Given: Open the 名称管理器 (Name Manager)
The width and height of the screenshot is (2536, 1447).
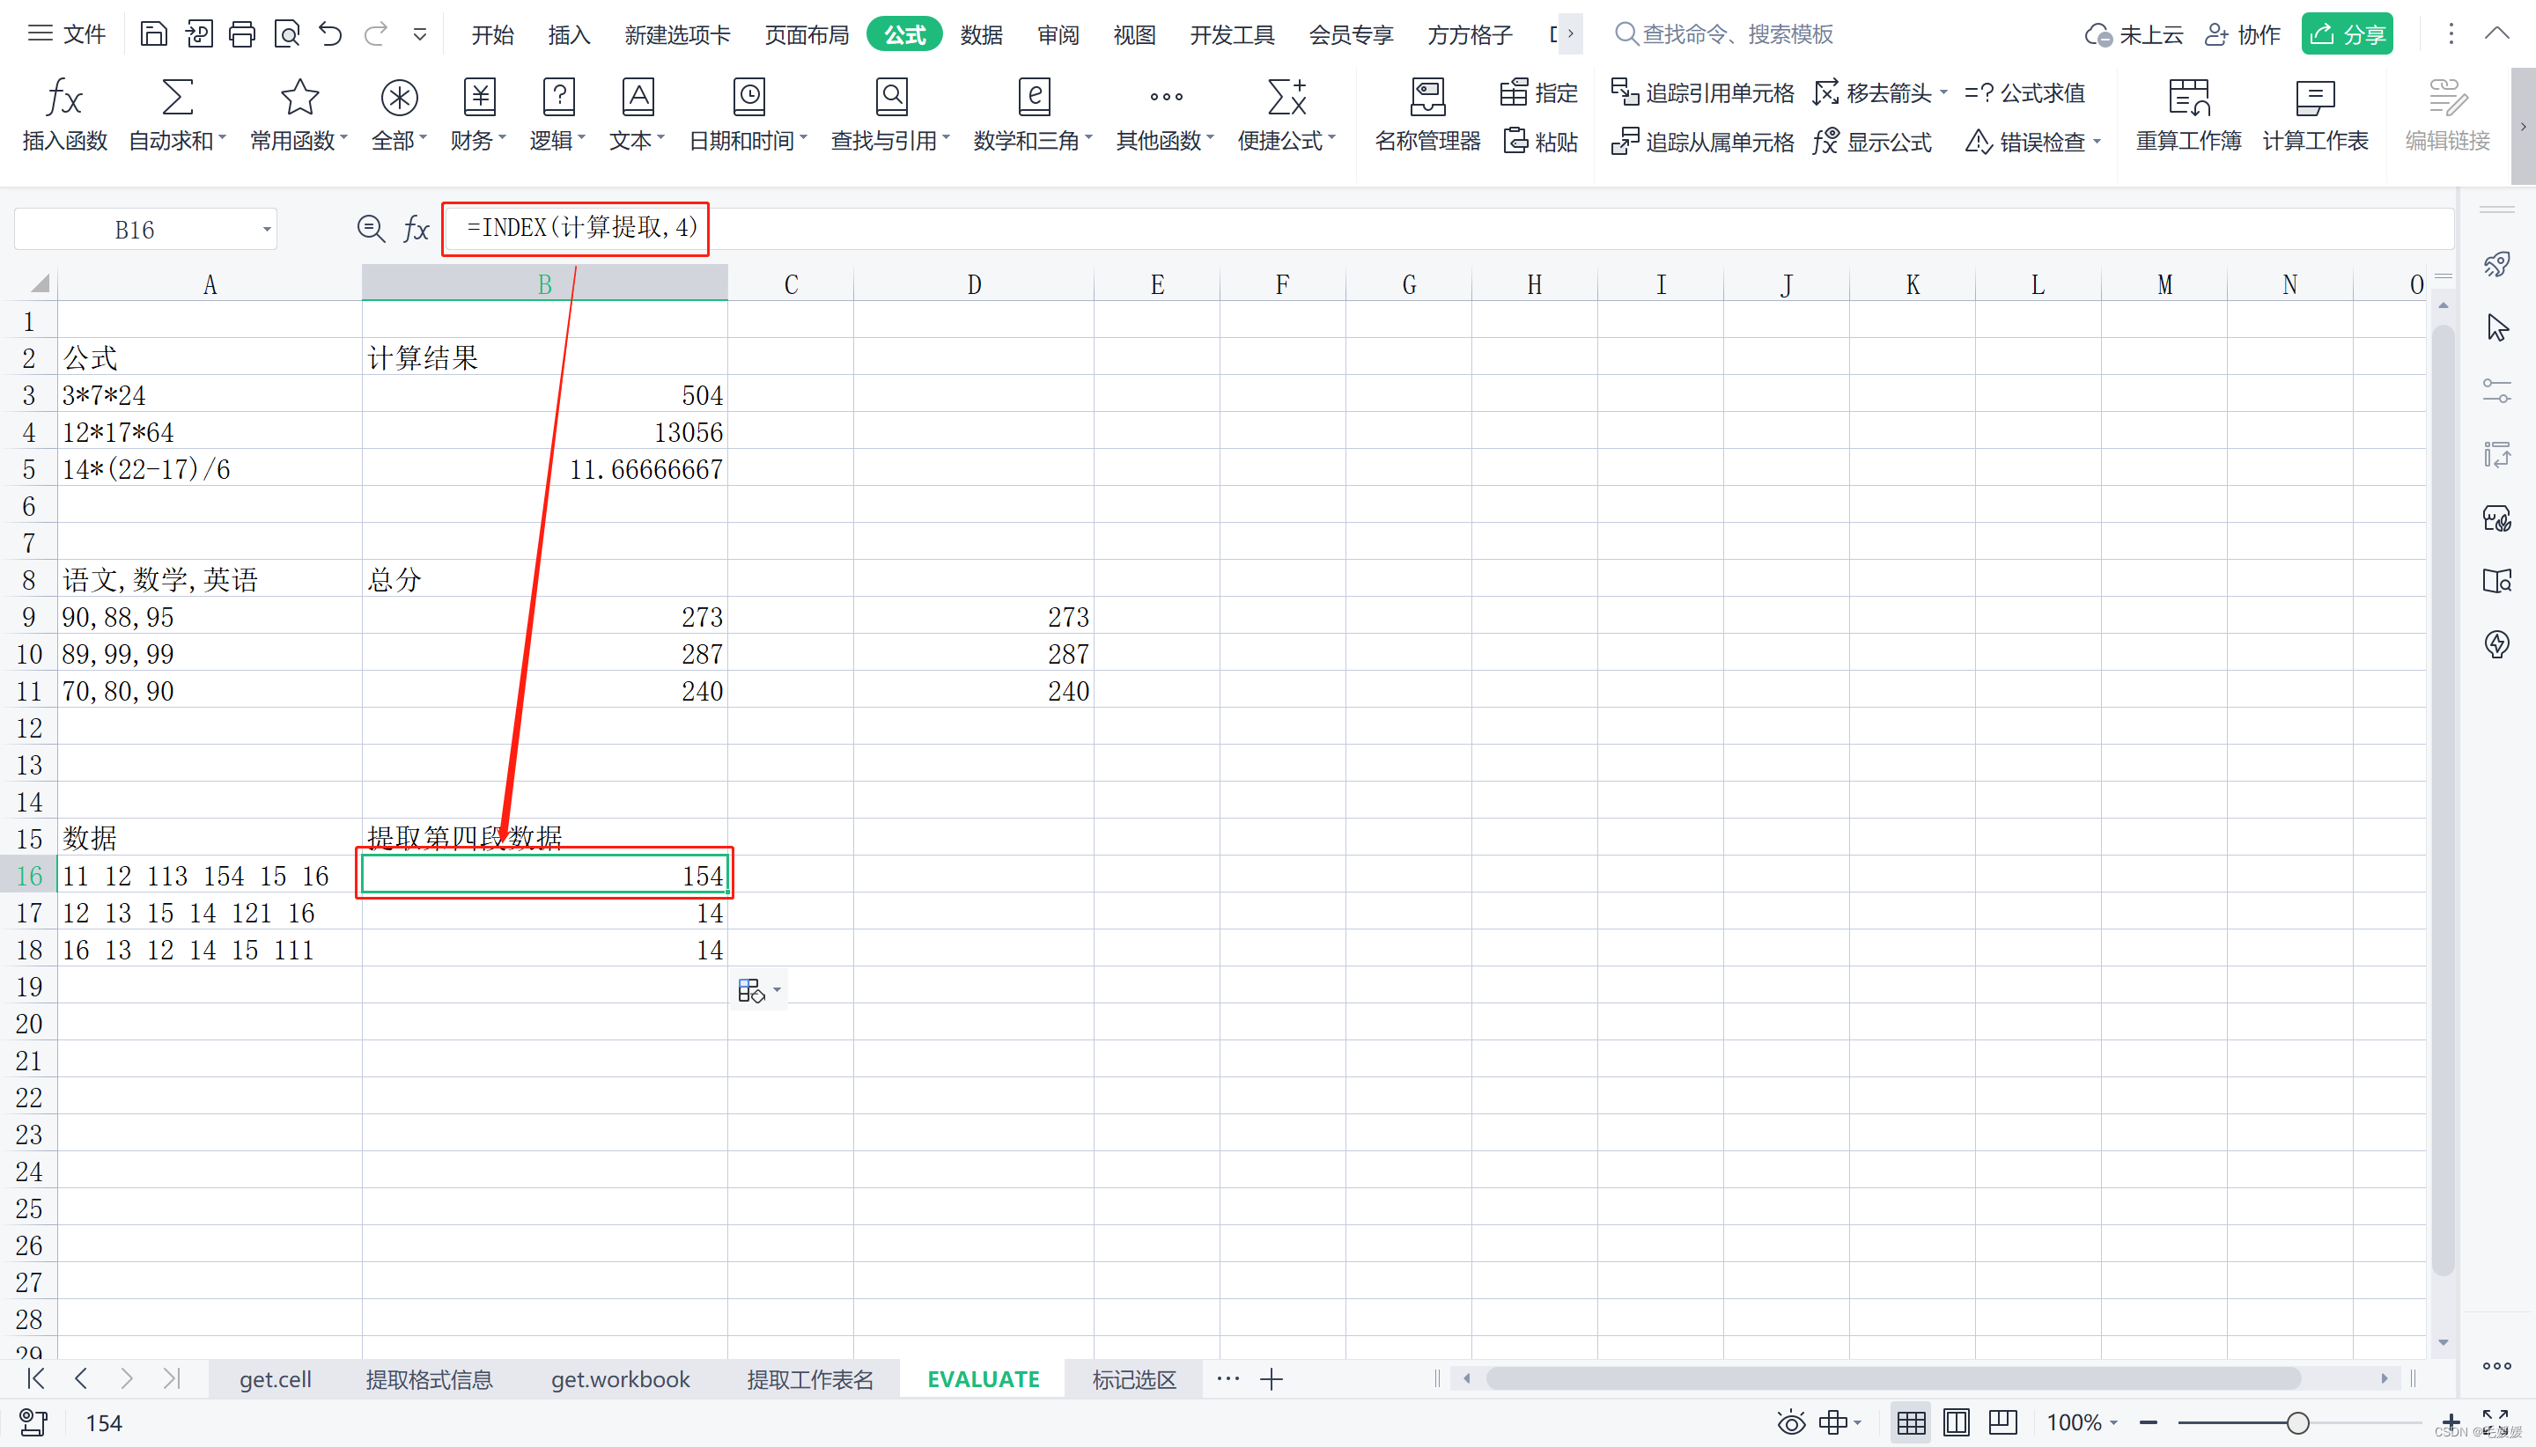Looking at the screenshot, I should pos(1426,99).
